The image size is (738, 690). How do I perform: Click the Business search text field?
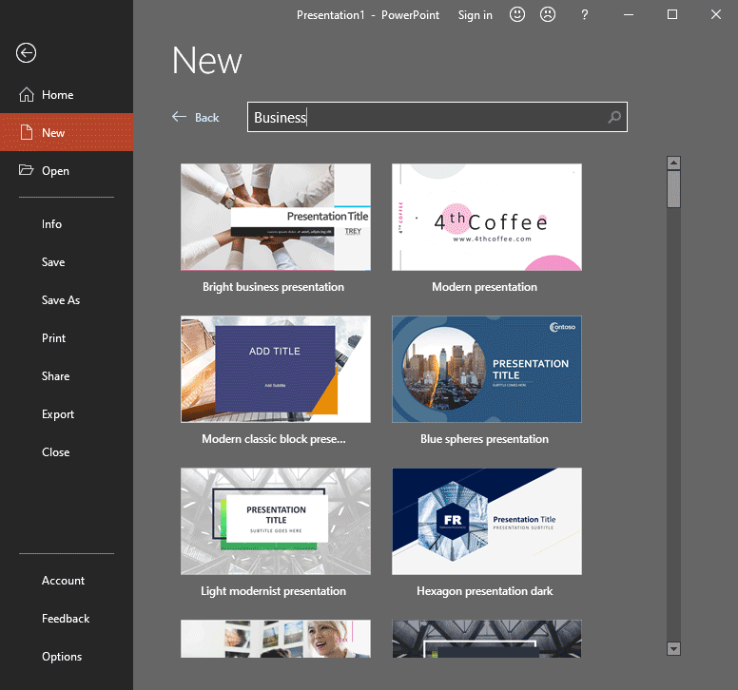[x=426, y=118]
